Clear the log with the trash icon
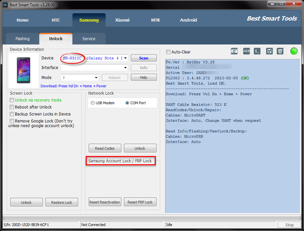The width and height of the screenshot is (304, 231). click(280, 51)
